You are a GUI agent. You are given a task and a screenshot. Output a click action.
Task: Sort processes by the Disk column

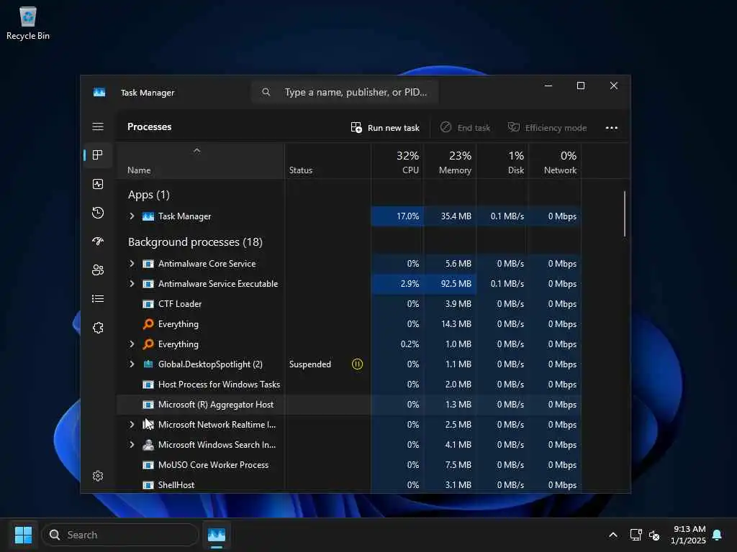(502, 161)
